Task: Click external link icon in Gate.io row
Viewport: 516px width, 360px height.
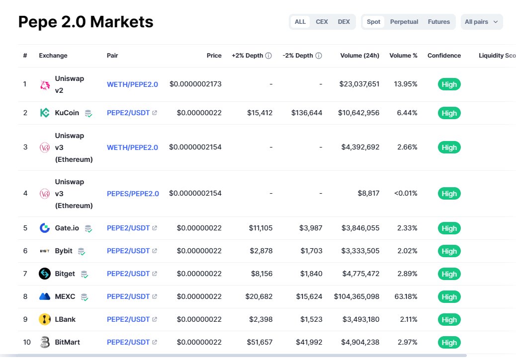Action: coord(155,228)
